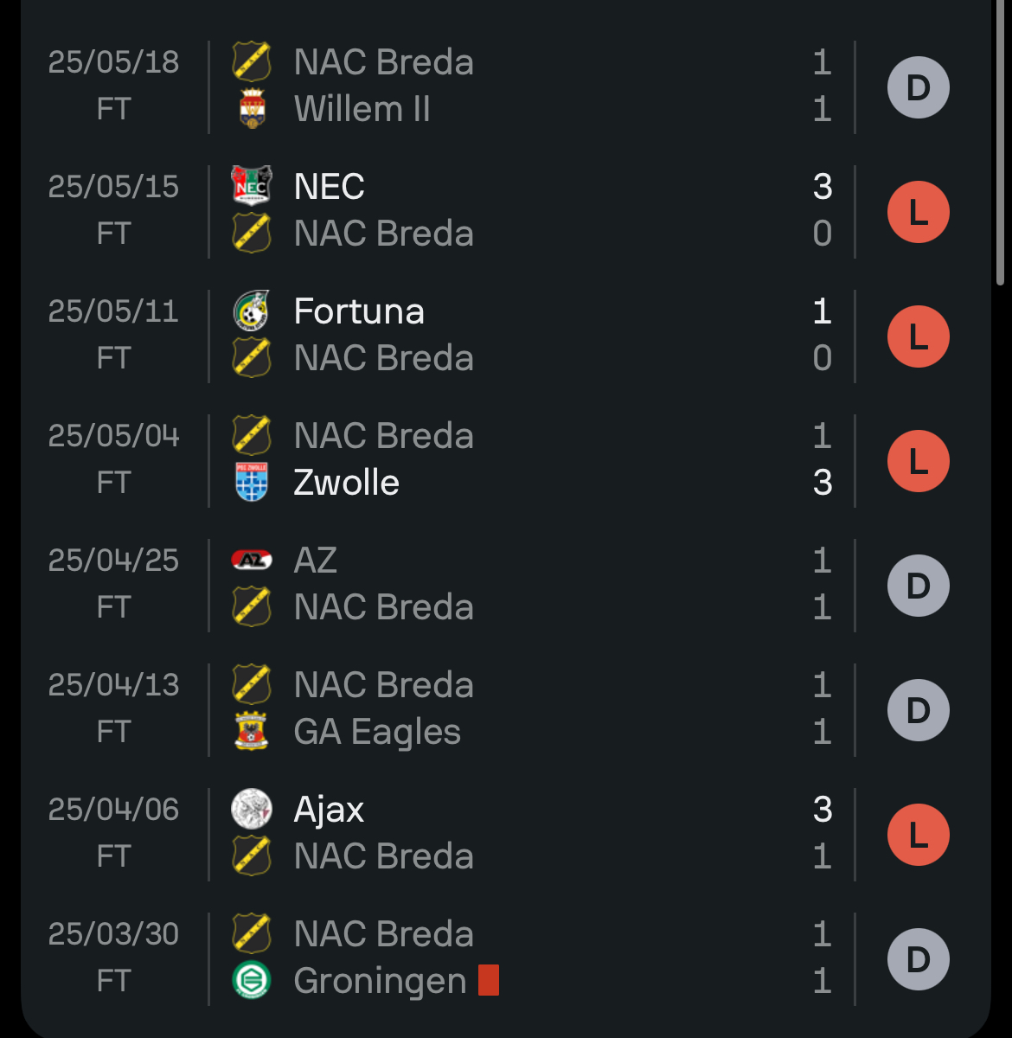Image resolution: width=1012 pixels, height=1038 pixels.
Task: Click the L loss badge for Ajax match
Action: pyautogui.click(x=919, y=835)
